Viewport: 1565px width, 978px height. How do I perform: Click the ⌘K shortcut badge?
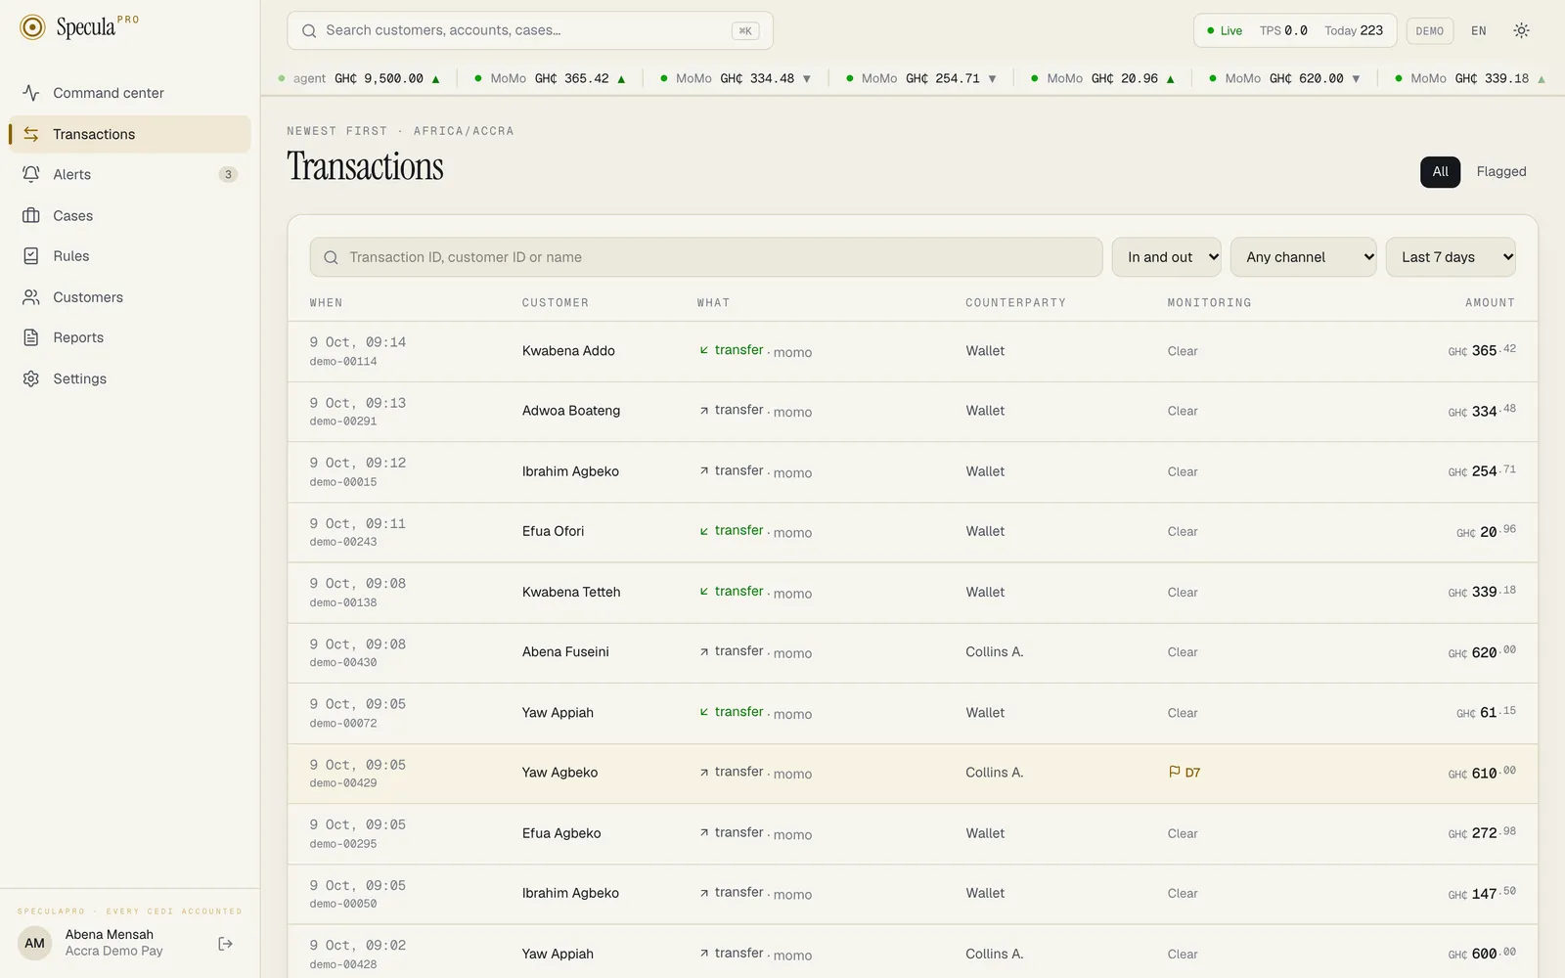pos(745,30)
